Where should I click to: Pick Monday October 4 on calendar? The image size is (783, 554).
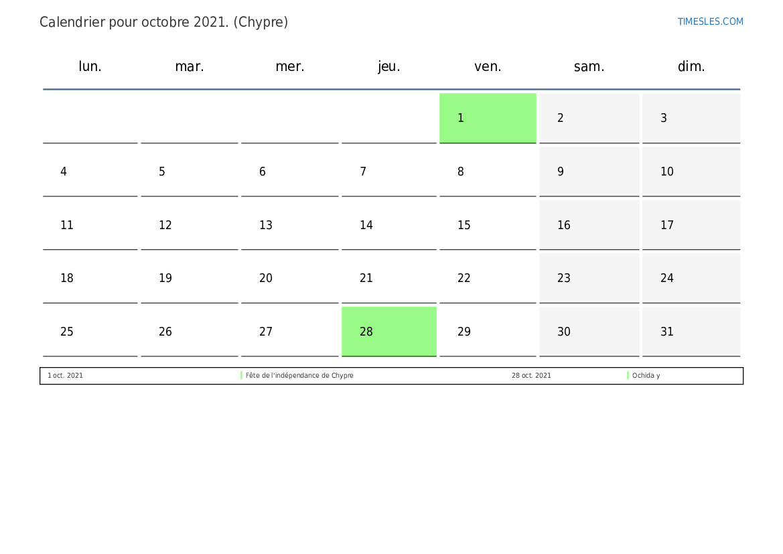pyautogui.click(x=90, y=171)
